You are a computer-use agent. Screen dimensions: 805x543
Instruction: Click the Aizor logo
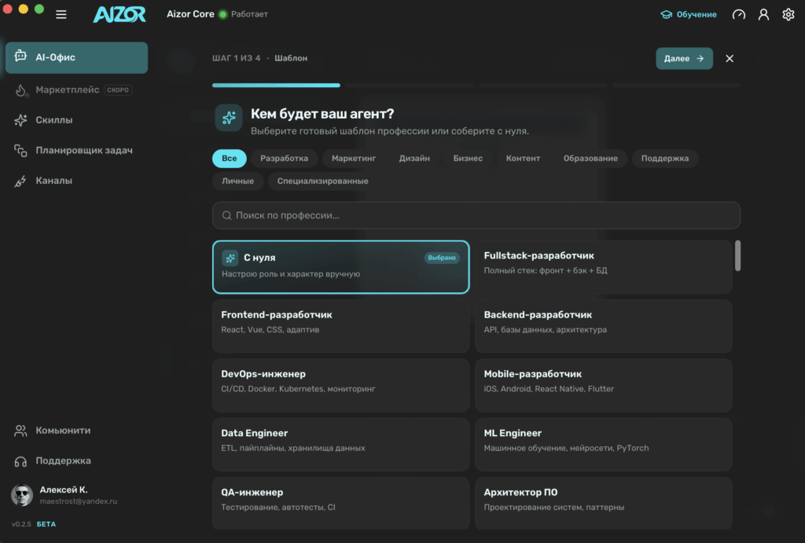tap(119, 14)
